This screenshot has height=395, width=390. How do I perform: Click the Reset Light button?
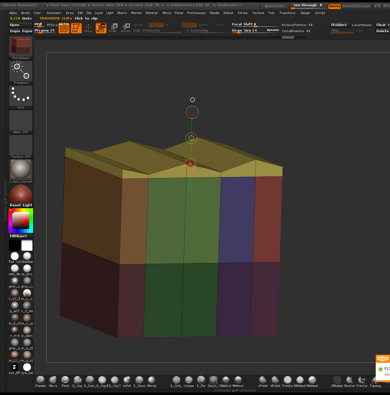click(x=21, y=205)
